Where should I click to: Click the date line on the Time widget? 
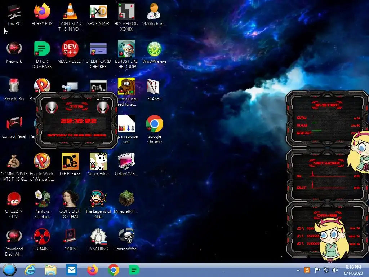[x=77, y=135]
